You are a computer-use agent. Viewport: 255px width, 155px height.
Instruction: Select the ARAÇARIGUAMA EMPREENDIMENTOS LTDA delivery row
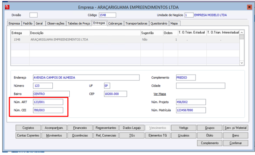125,40
